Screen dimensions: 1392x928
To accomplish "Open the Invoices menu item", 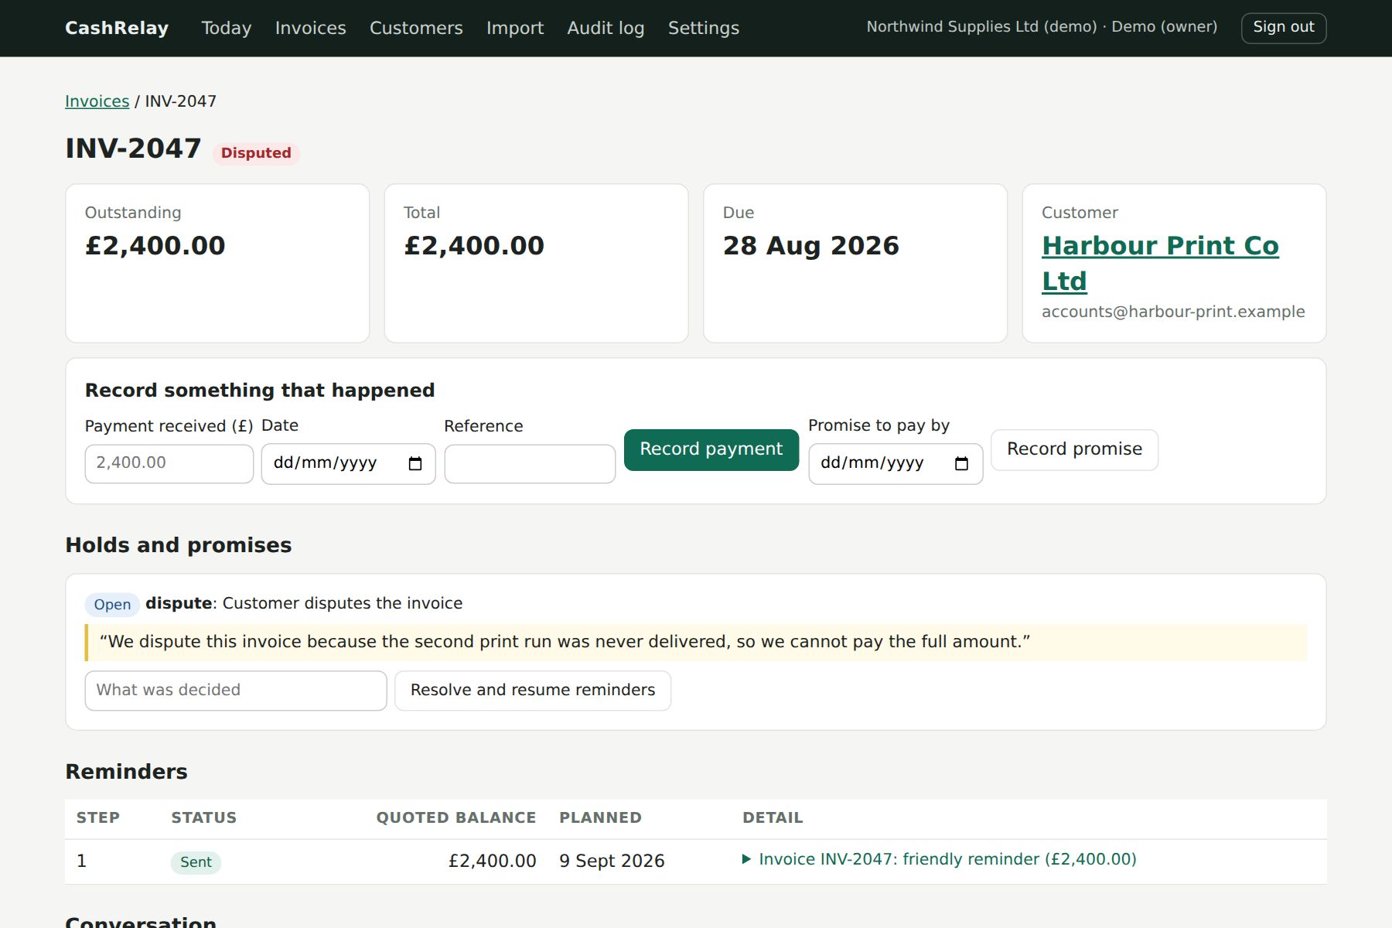I will (310, 28).
